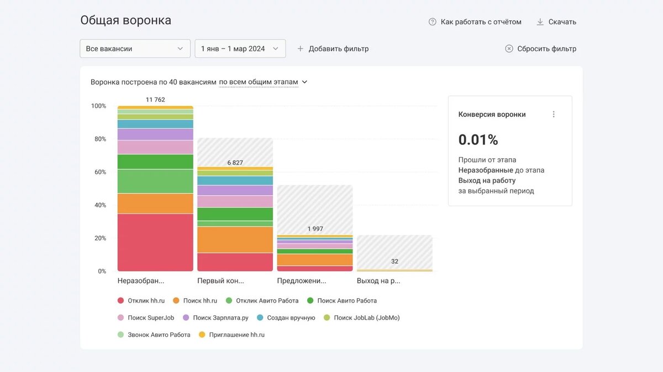Click the download arrow icon beside Скачать
The image size is (663, 372).
pyautogui.click(x=539, y=21)
